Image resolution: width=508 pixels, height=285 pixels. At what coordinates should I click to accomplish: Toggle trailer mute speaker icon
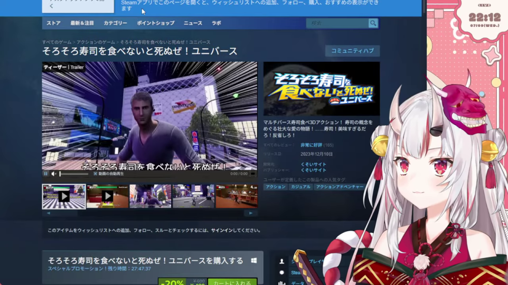pyautogui.click(x=53, y=174)
